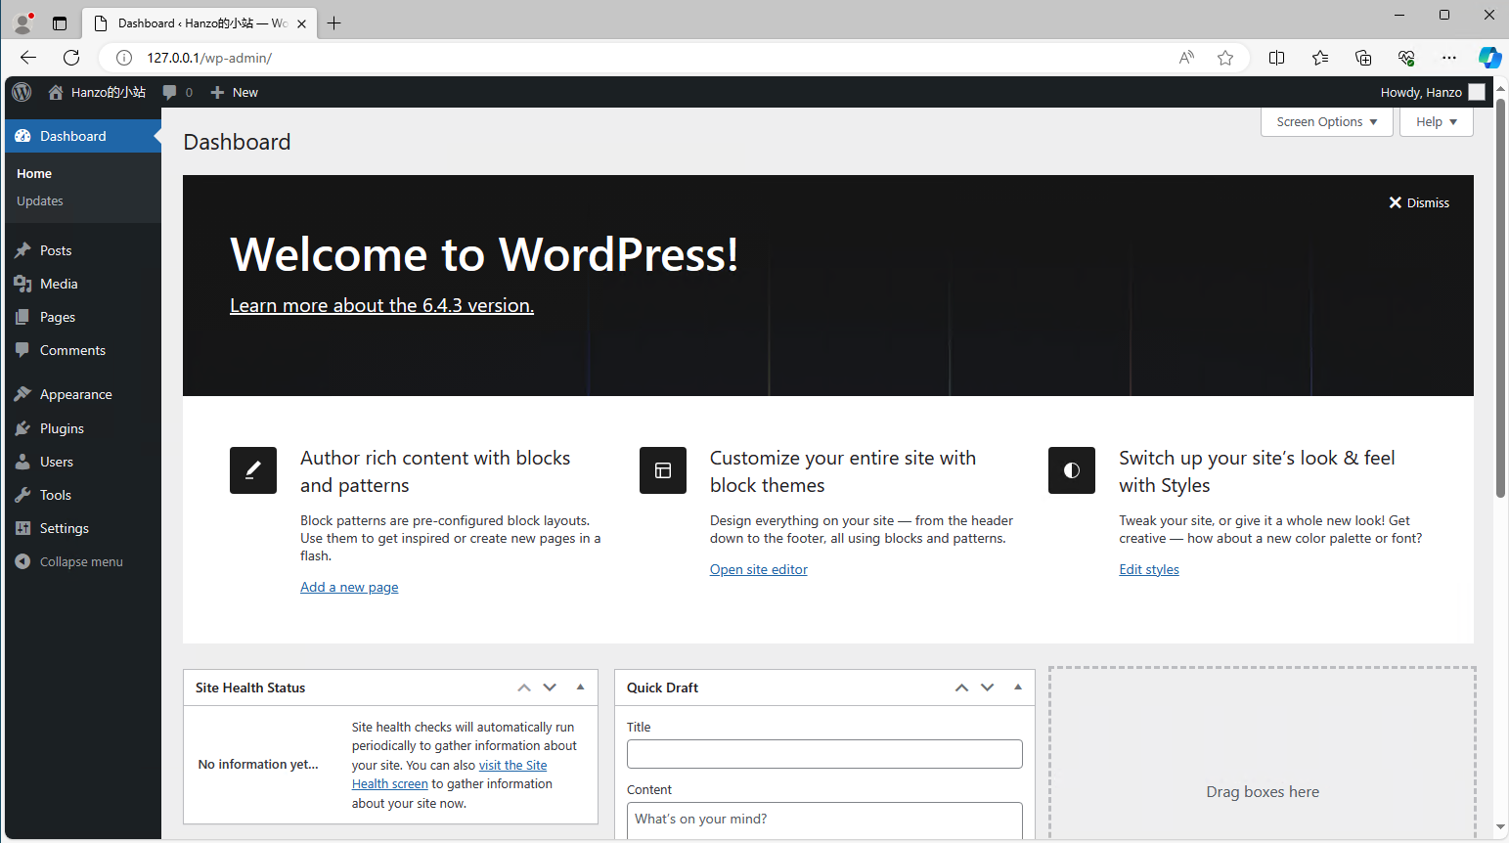1509x843 pixels.
Task: Open the browser essentials heart icon
Action: tap(1406, 58)
